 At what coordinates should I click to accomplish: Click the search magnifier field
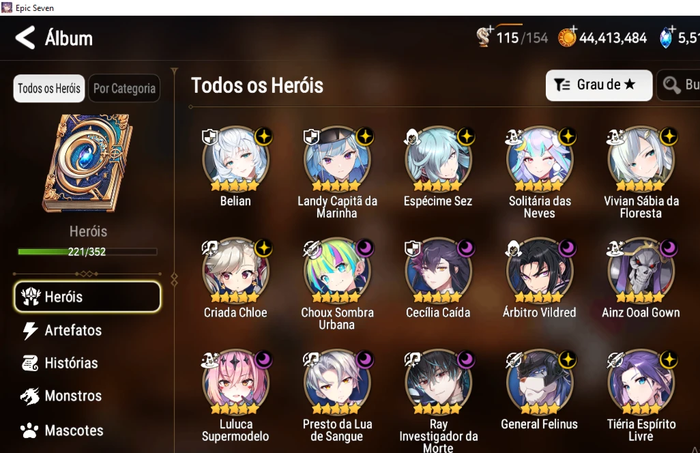(x=679, y=85)
